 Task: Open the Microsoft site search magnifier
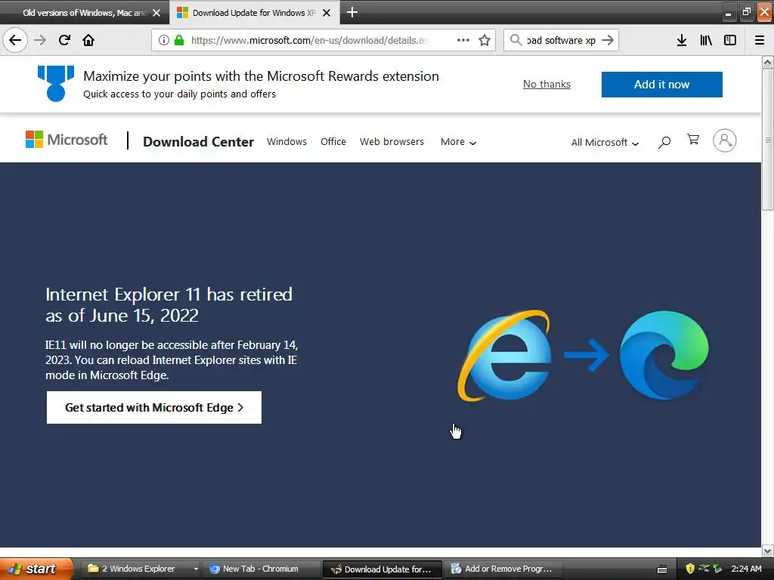pos(664,142)
